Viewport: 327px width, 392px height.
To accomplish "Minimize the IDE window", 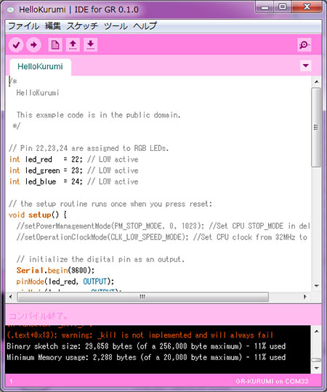I will [x=265, y=7].
